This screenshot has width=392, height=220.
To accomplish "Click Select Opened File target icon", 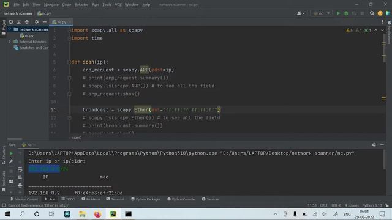I will (11, 22).
